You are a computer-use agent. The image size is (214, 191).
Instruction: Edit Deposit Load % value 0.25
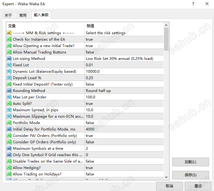(x=124, y=78)
